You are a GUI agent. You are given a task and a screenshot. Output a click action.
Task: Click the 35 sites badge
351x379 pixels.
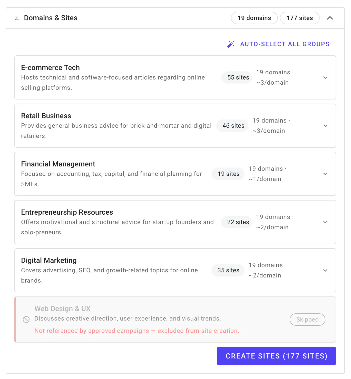[x=228, y=270]
